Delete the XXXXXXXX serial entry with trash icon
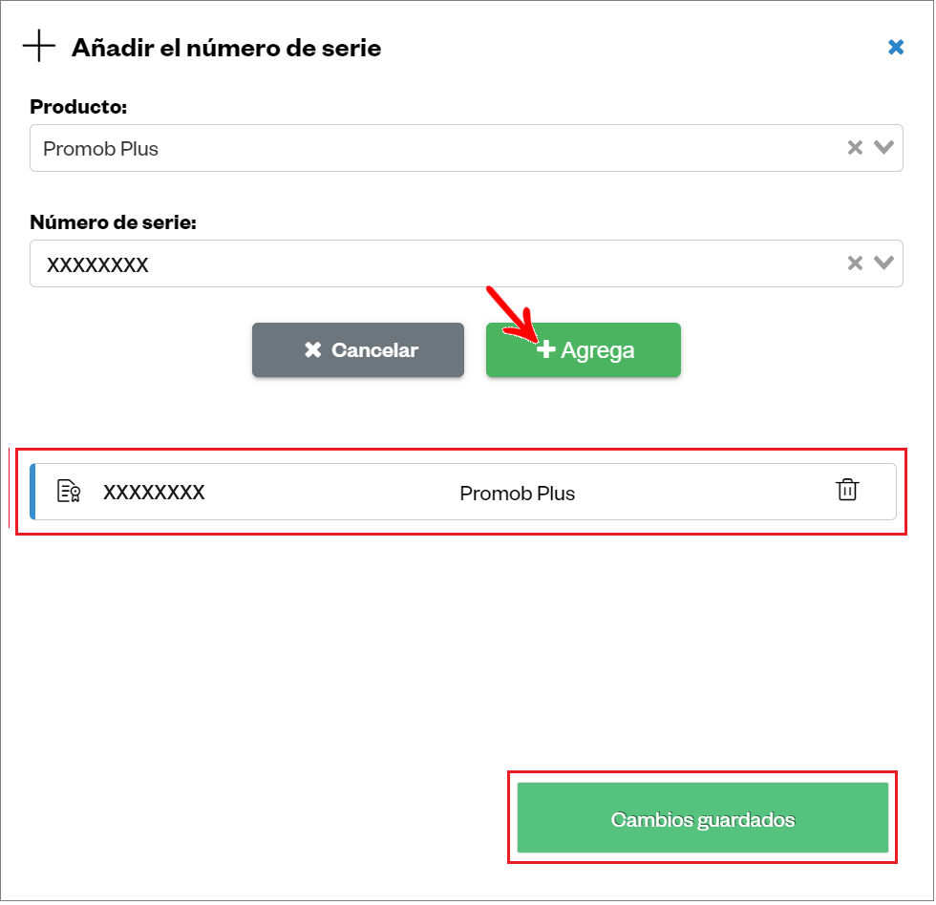Viewport: 936px width, 905px height. pyautogui.click(x=846, y=489)
